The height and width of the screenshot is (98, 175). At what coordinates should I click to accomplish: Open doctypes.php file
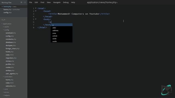11,45
